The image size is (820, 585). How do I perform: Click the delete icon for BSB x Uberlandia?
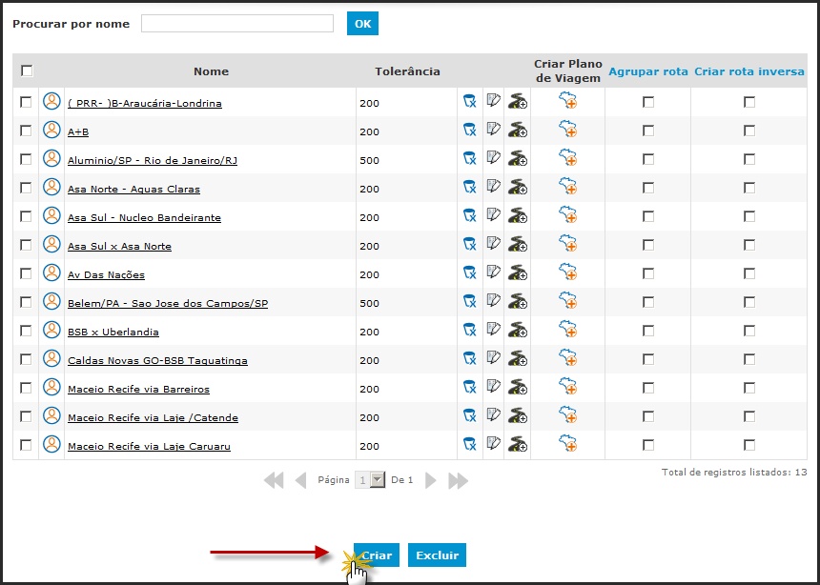coord(470,330)
